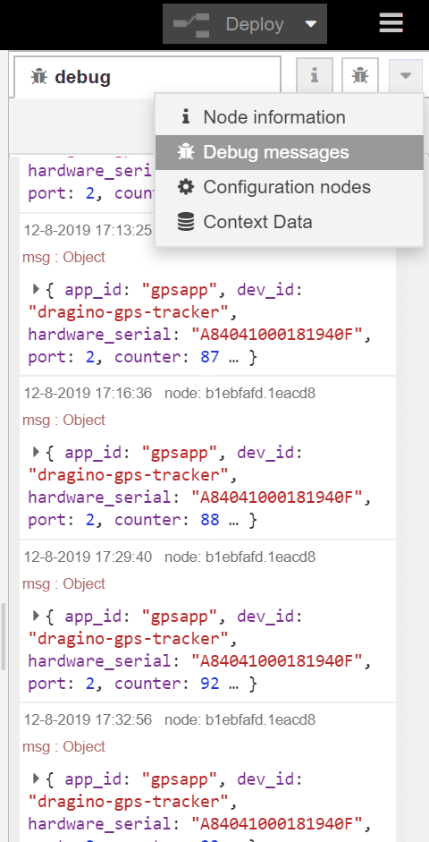Open the Deploy options dropdown arrow

310,24
